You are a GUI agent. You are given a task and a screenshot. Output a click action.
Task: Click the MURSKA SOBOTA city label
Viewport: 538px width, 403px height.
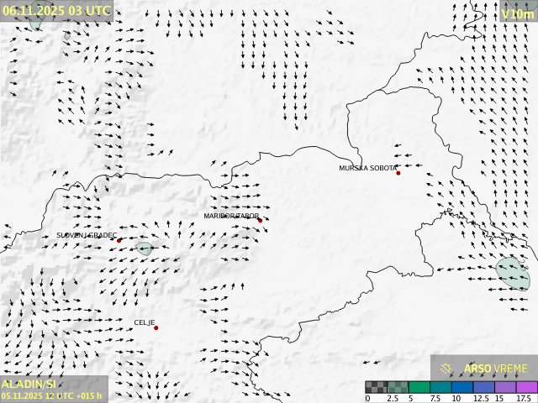[x=367, y=168]
